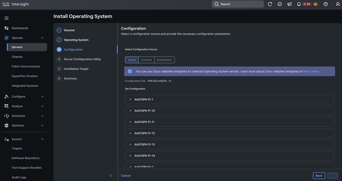The image size is (342, 181).
Task: Open the Help Center link
Action: (311, 71)
